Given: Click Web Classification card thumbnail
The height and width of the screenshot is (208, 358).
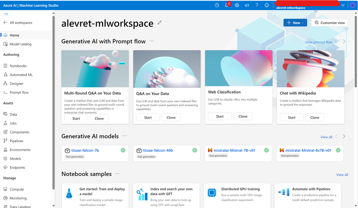Looking at the screenshot, I should tap(239, 68).
